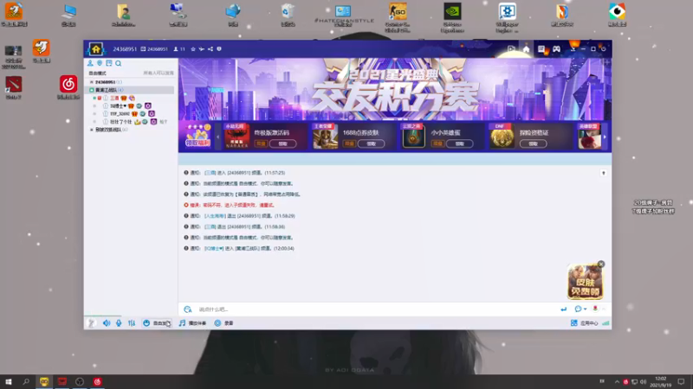
Task: Click play accompaniment music button
Action: [x=192, y=322]
